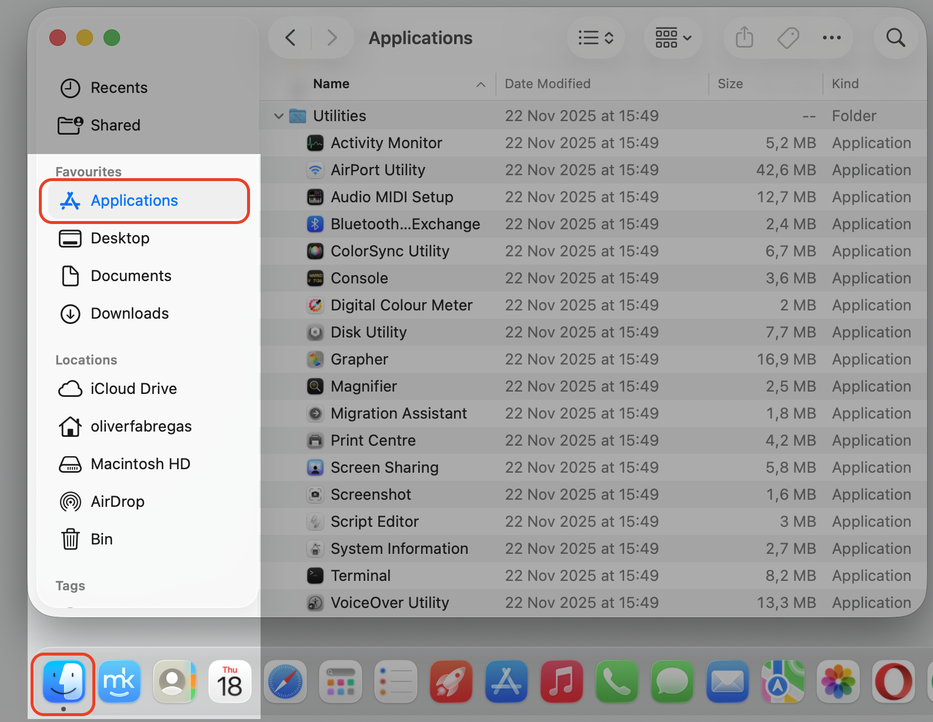Sort by Kind column header
The image size is (933, 722).
(x=875, y=83)
